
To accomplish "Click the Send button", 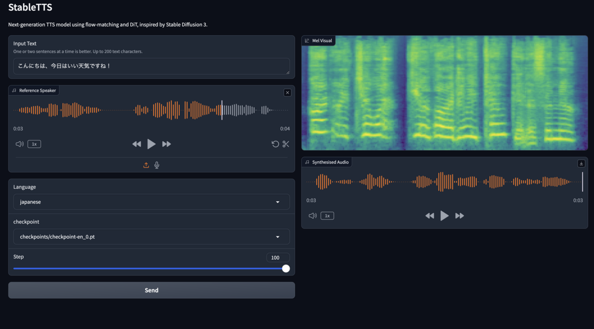I will (x=151, y=290).
